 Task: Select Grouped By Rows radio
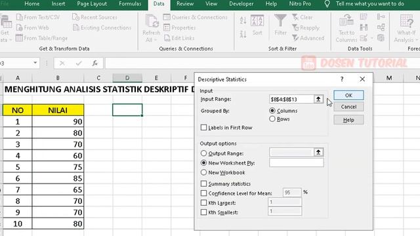[x=272, y=119]
